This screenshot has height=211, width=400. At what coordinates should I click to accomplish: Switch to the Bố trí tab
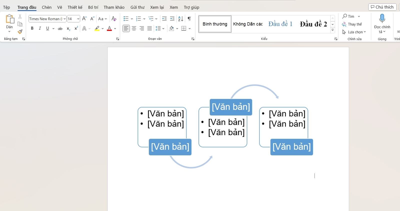click(93, 7)
